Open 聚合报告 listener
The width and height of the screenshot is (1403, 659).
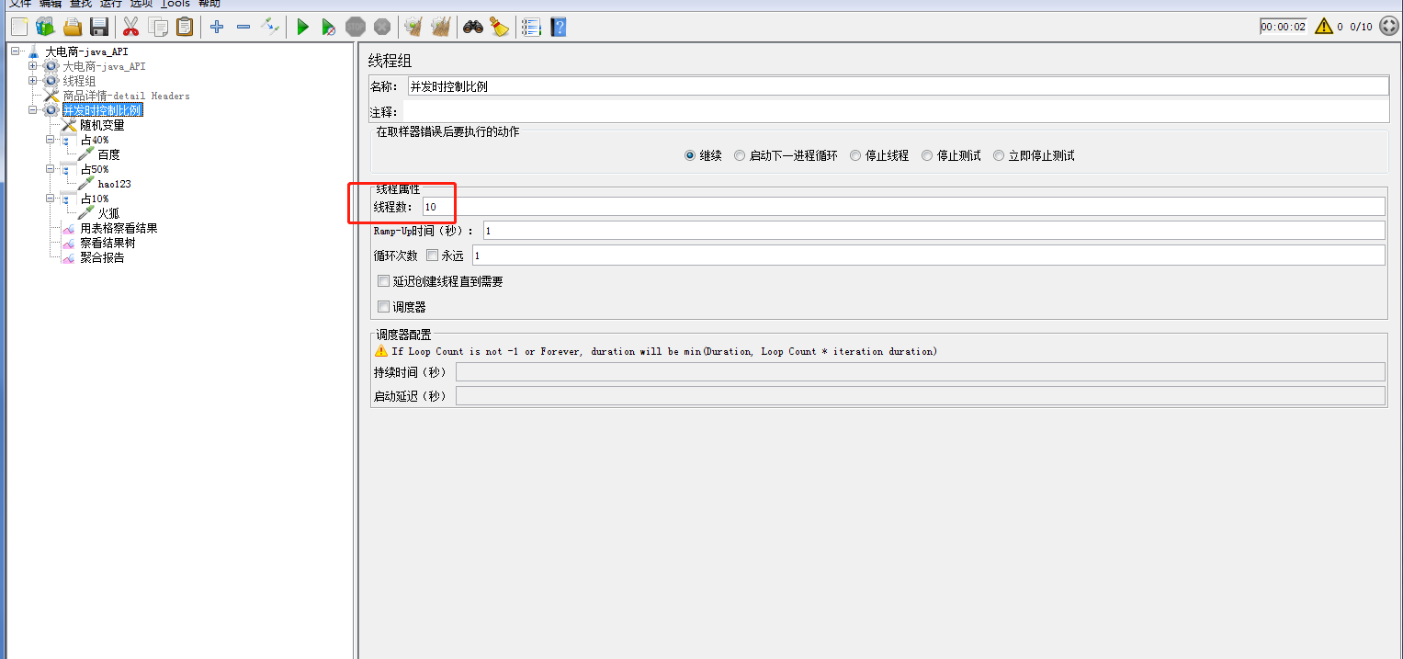[102, 257]
